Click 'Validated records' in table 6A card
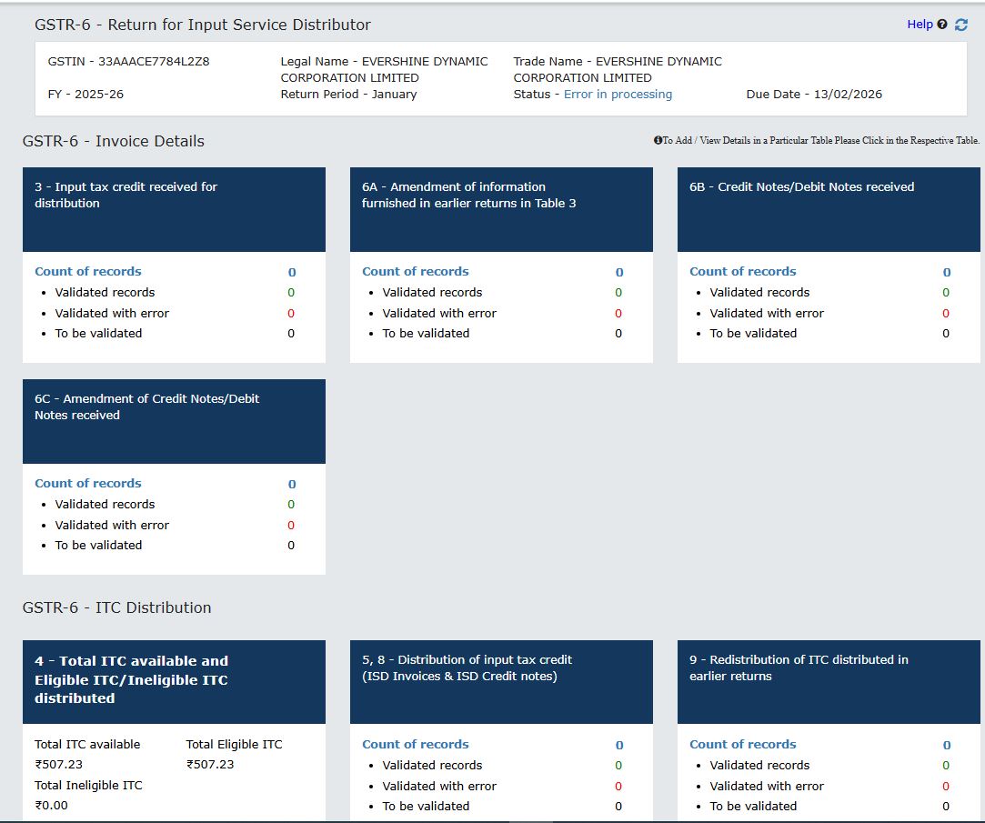The height and width of the screenshot is (823, 985). (432, 292)
